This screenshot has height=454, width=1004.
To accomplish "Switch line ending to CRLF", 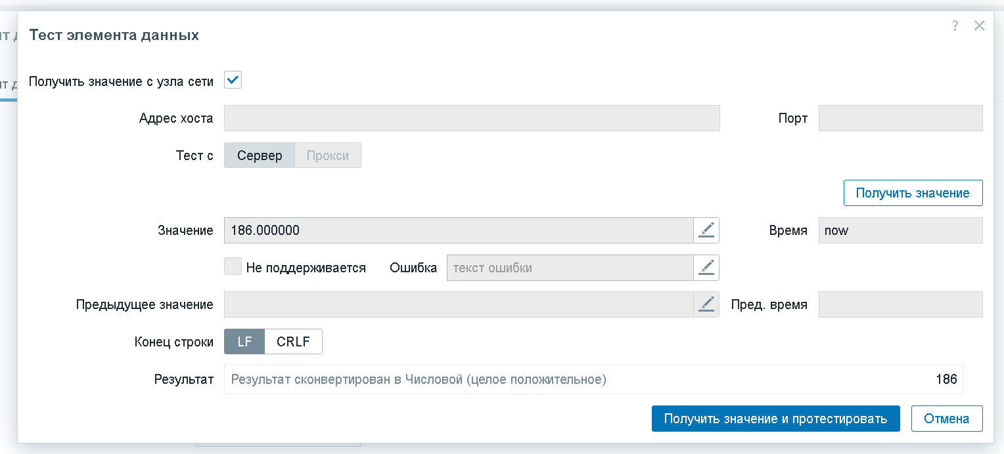I will tap(293, 342).
